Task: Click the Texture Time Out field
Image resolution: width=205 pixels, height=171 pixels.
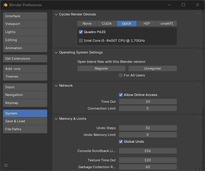Action: point(148,160)
